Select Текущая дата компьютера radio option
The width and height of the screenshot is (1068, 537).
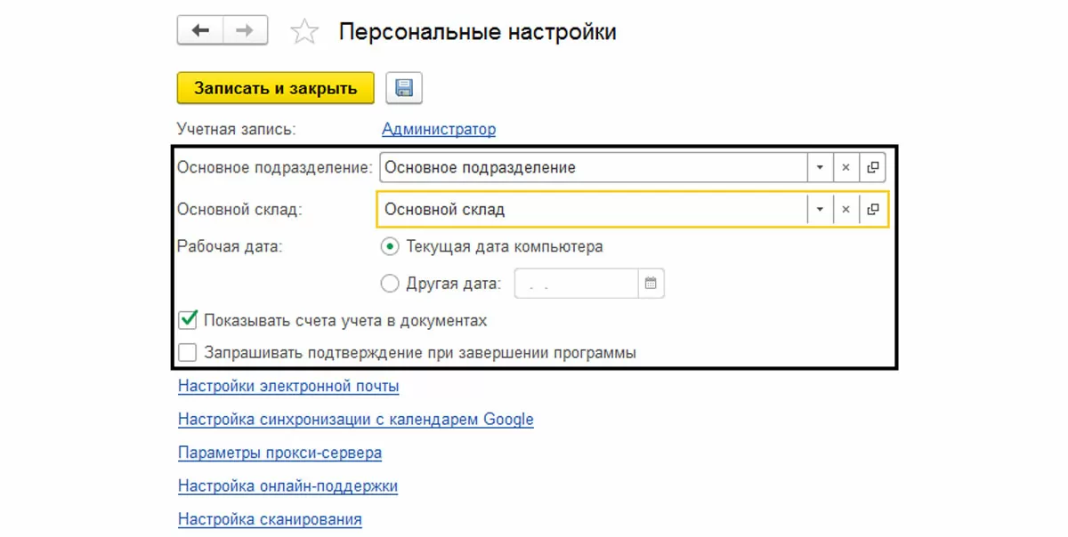pos(389,246)
